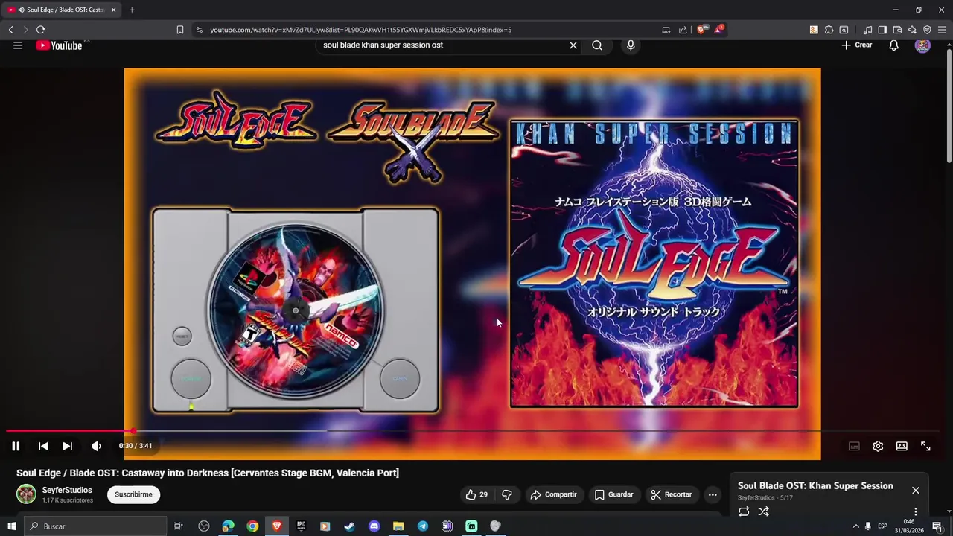Launch Google Chrome from the taskbar

pyautogui.click(x=252, y=526)
